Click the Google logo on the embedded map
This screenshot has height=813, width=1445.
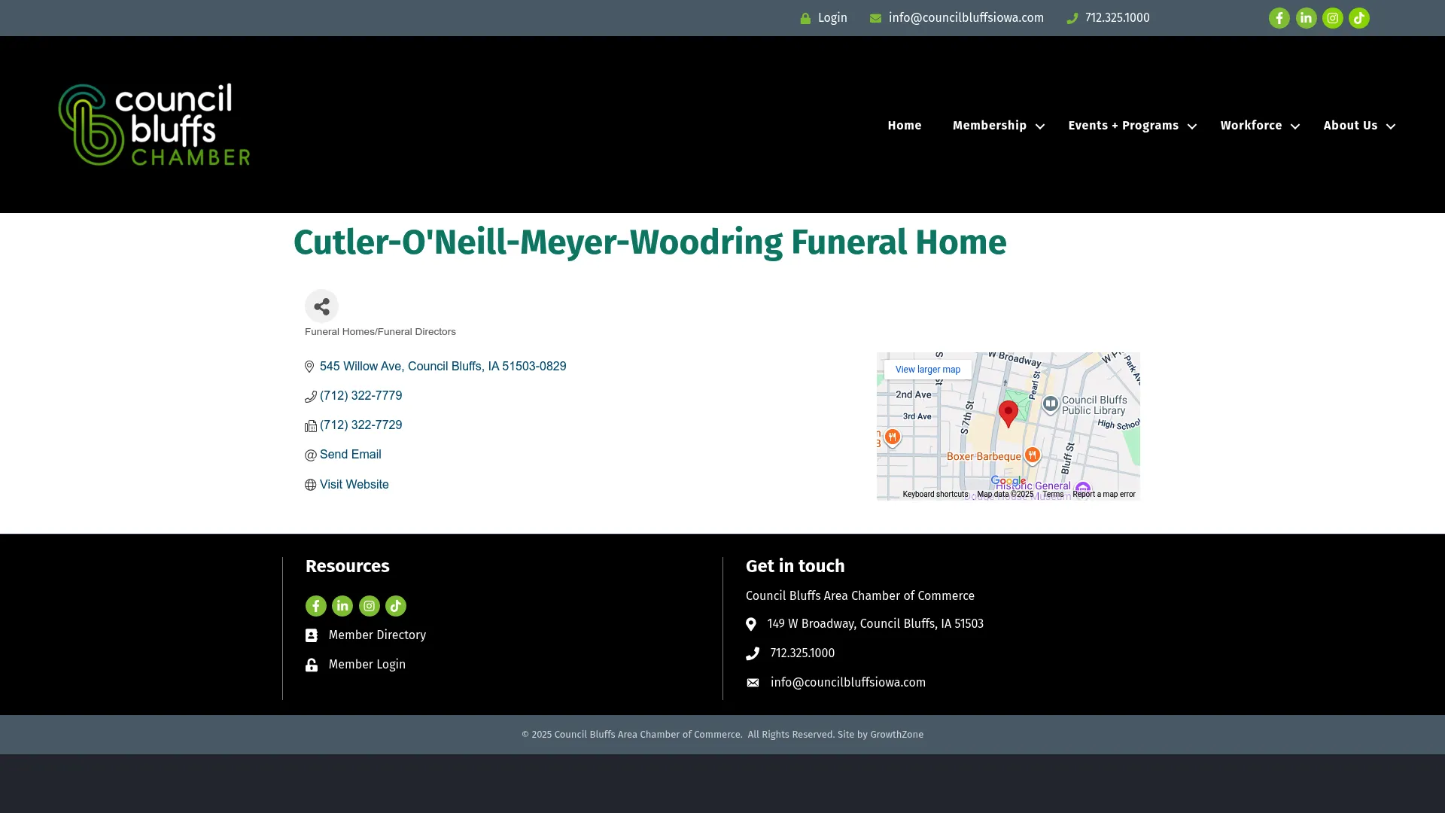[1008, 480]
